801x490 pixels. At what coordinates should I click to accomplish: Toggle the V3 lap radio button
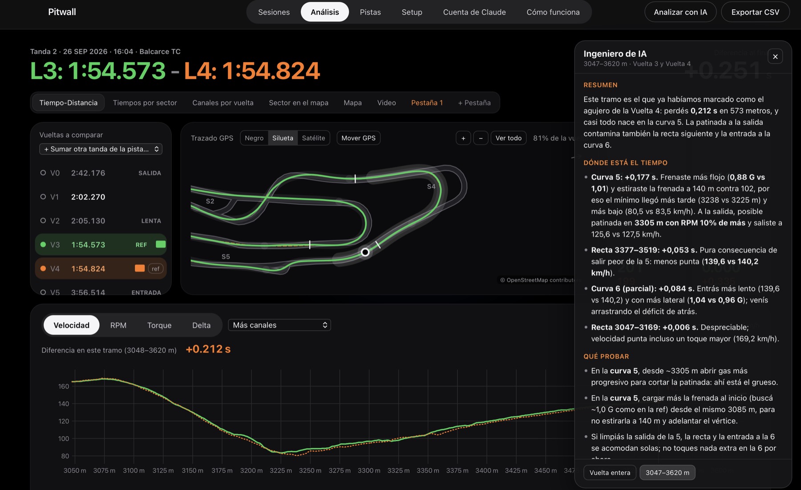(x=43, y=245)
